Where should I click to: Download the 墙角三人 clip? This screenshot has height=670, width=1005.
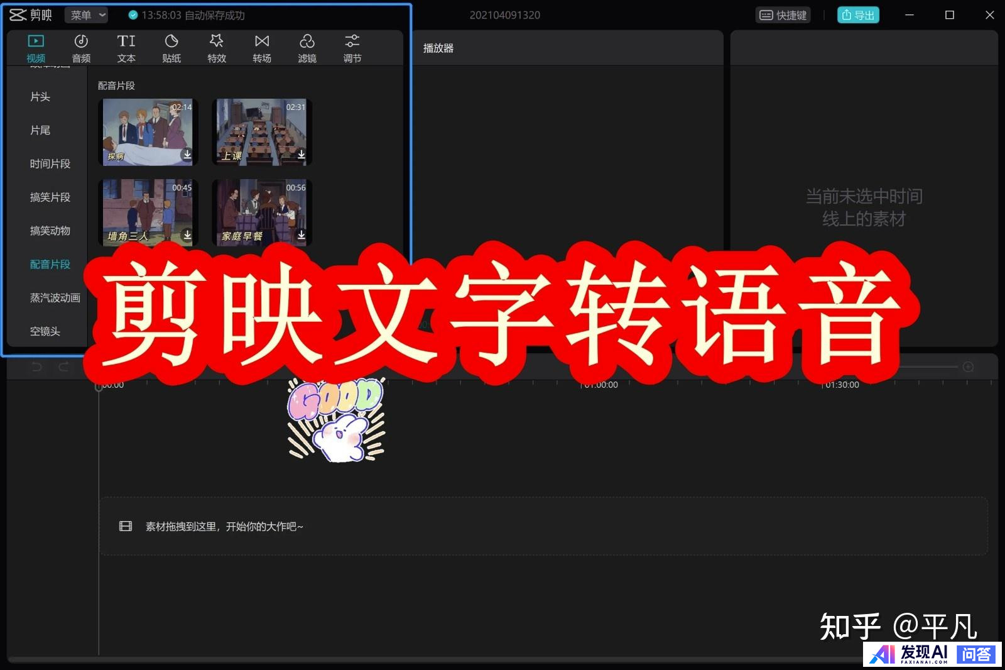pyautogui.click(x=187, y=234)
